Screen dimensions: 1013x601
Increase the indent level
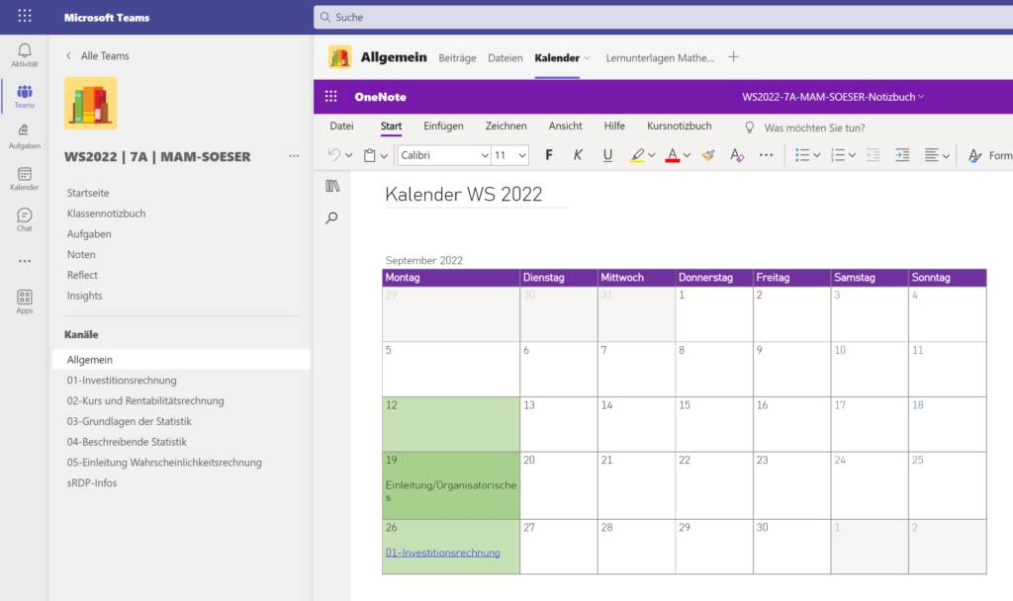pyautogui.click(x=902, y=155)
